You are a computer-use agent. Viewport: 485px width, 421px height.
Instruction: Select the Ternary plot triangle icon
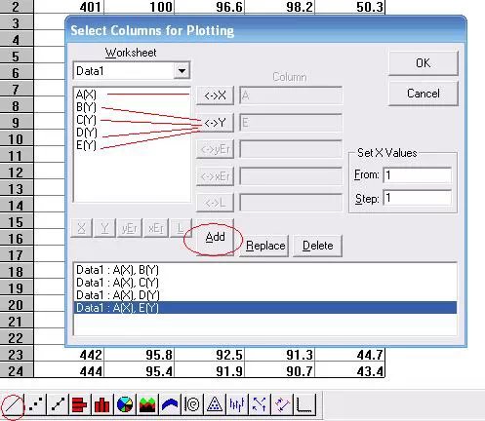point(215,404)
